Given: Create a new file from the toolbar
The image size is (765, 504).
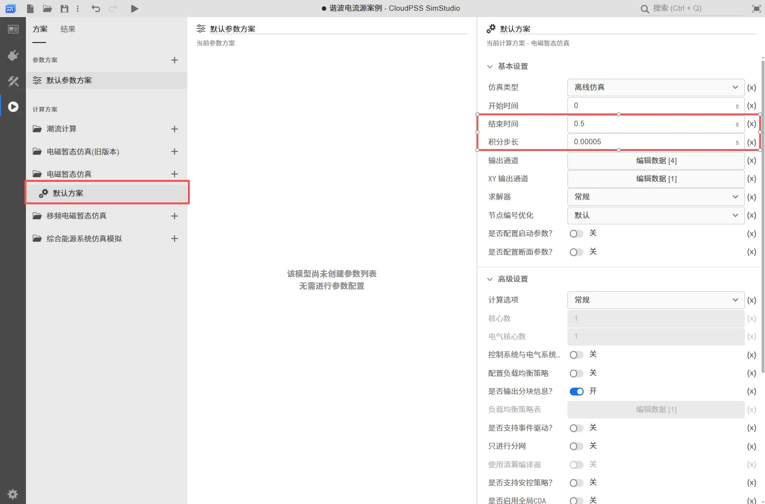Looking at the screenshot, I should coord(29,8).
